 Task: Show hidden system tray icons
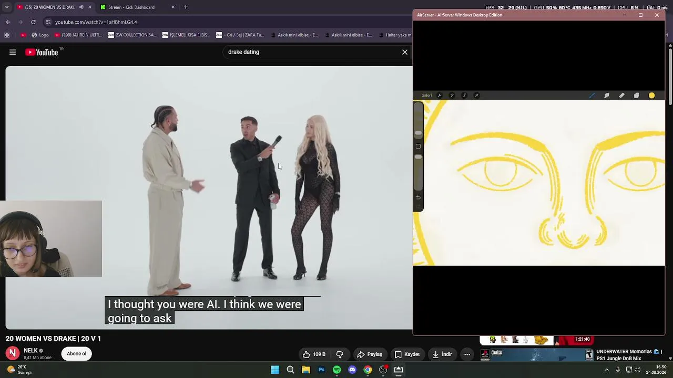607,370
